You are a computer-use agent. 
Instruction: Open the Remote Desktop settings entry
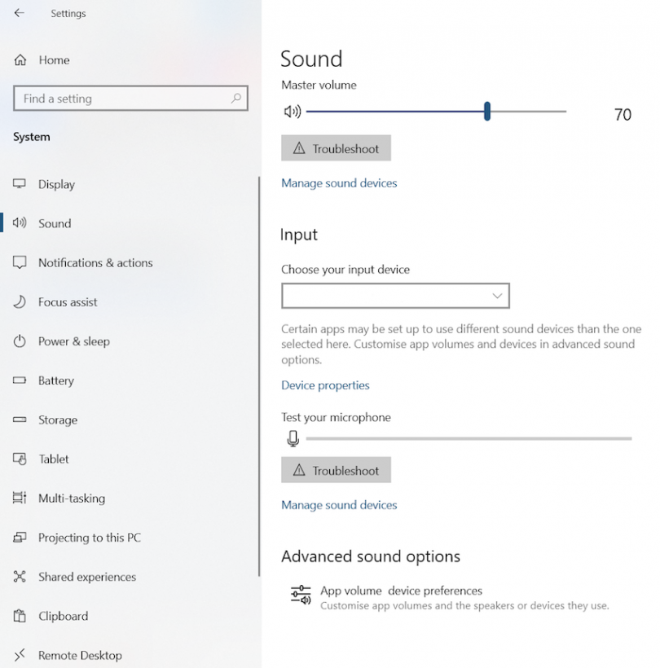tap(23, 655)
